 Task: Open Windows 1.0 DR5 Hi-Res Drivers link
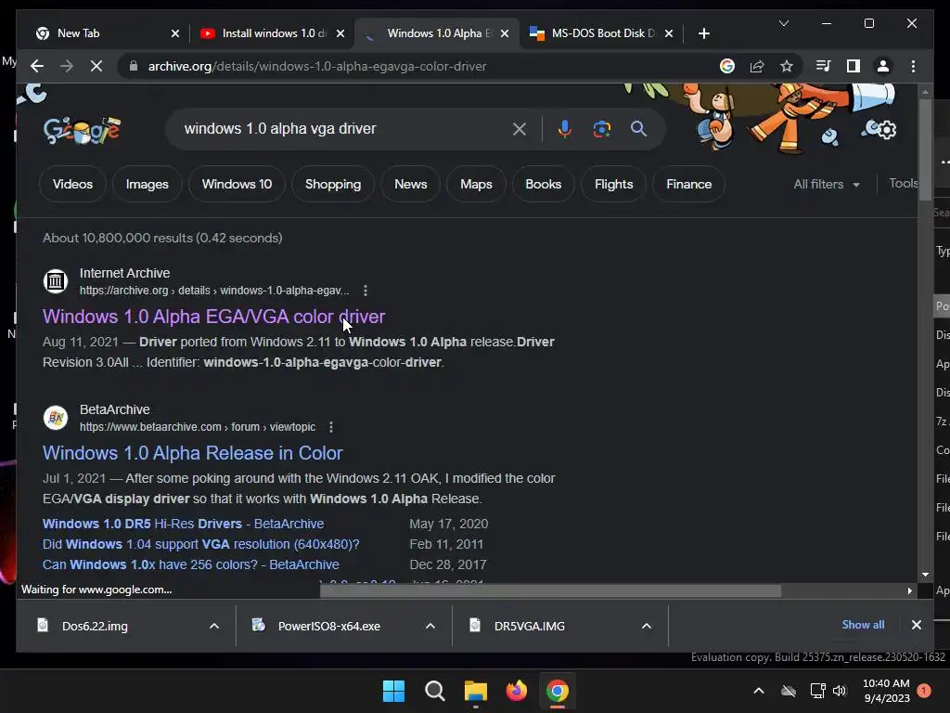[x=183, y=524]
